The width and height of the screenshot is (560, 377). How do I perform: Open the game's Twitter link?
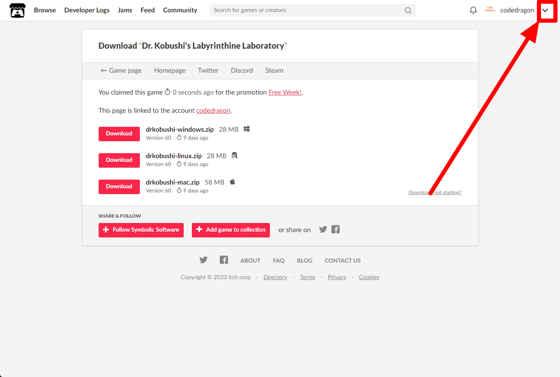pyautogui.click(x=208, y=71)
